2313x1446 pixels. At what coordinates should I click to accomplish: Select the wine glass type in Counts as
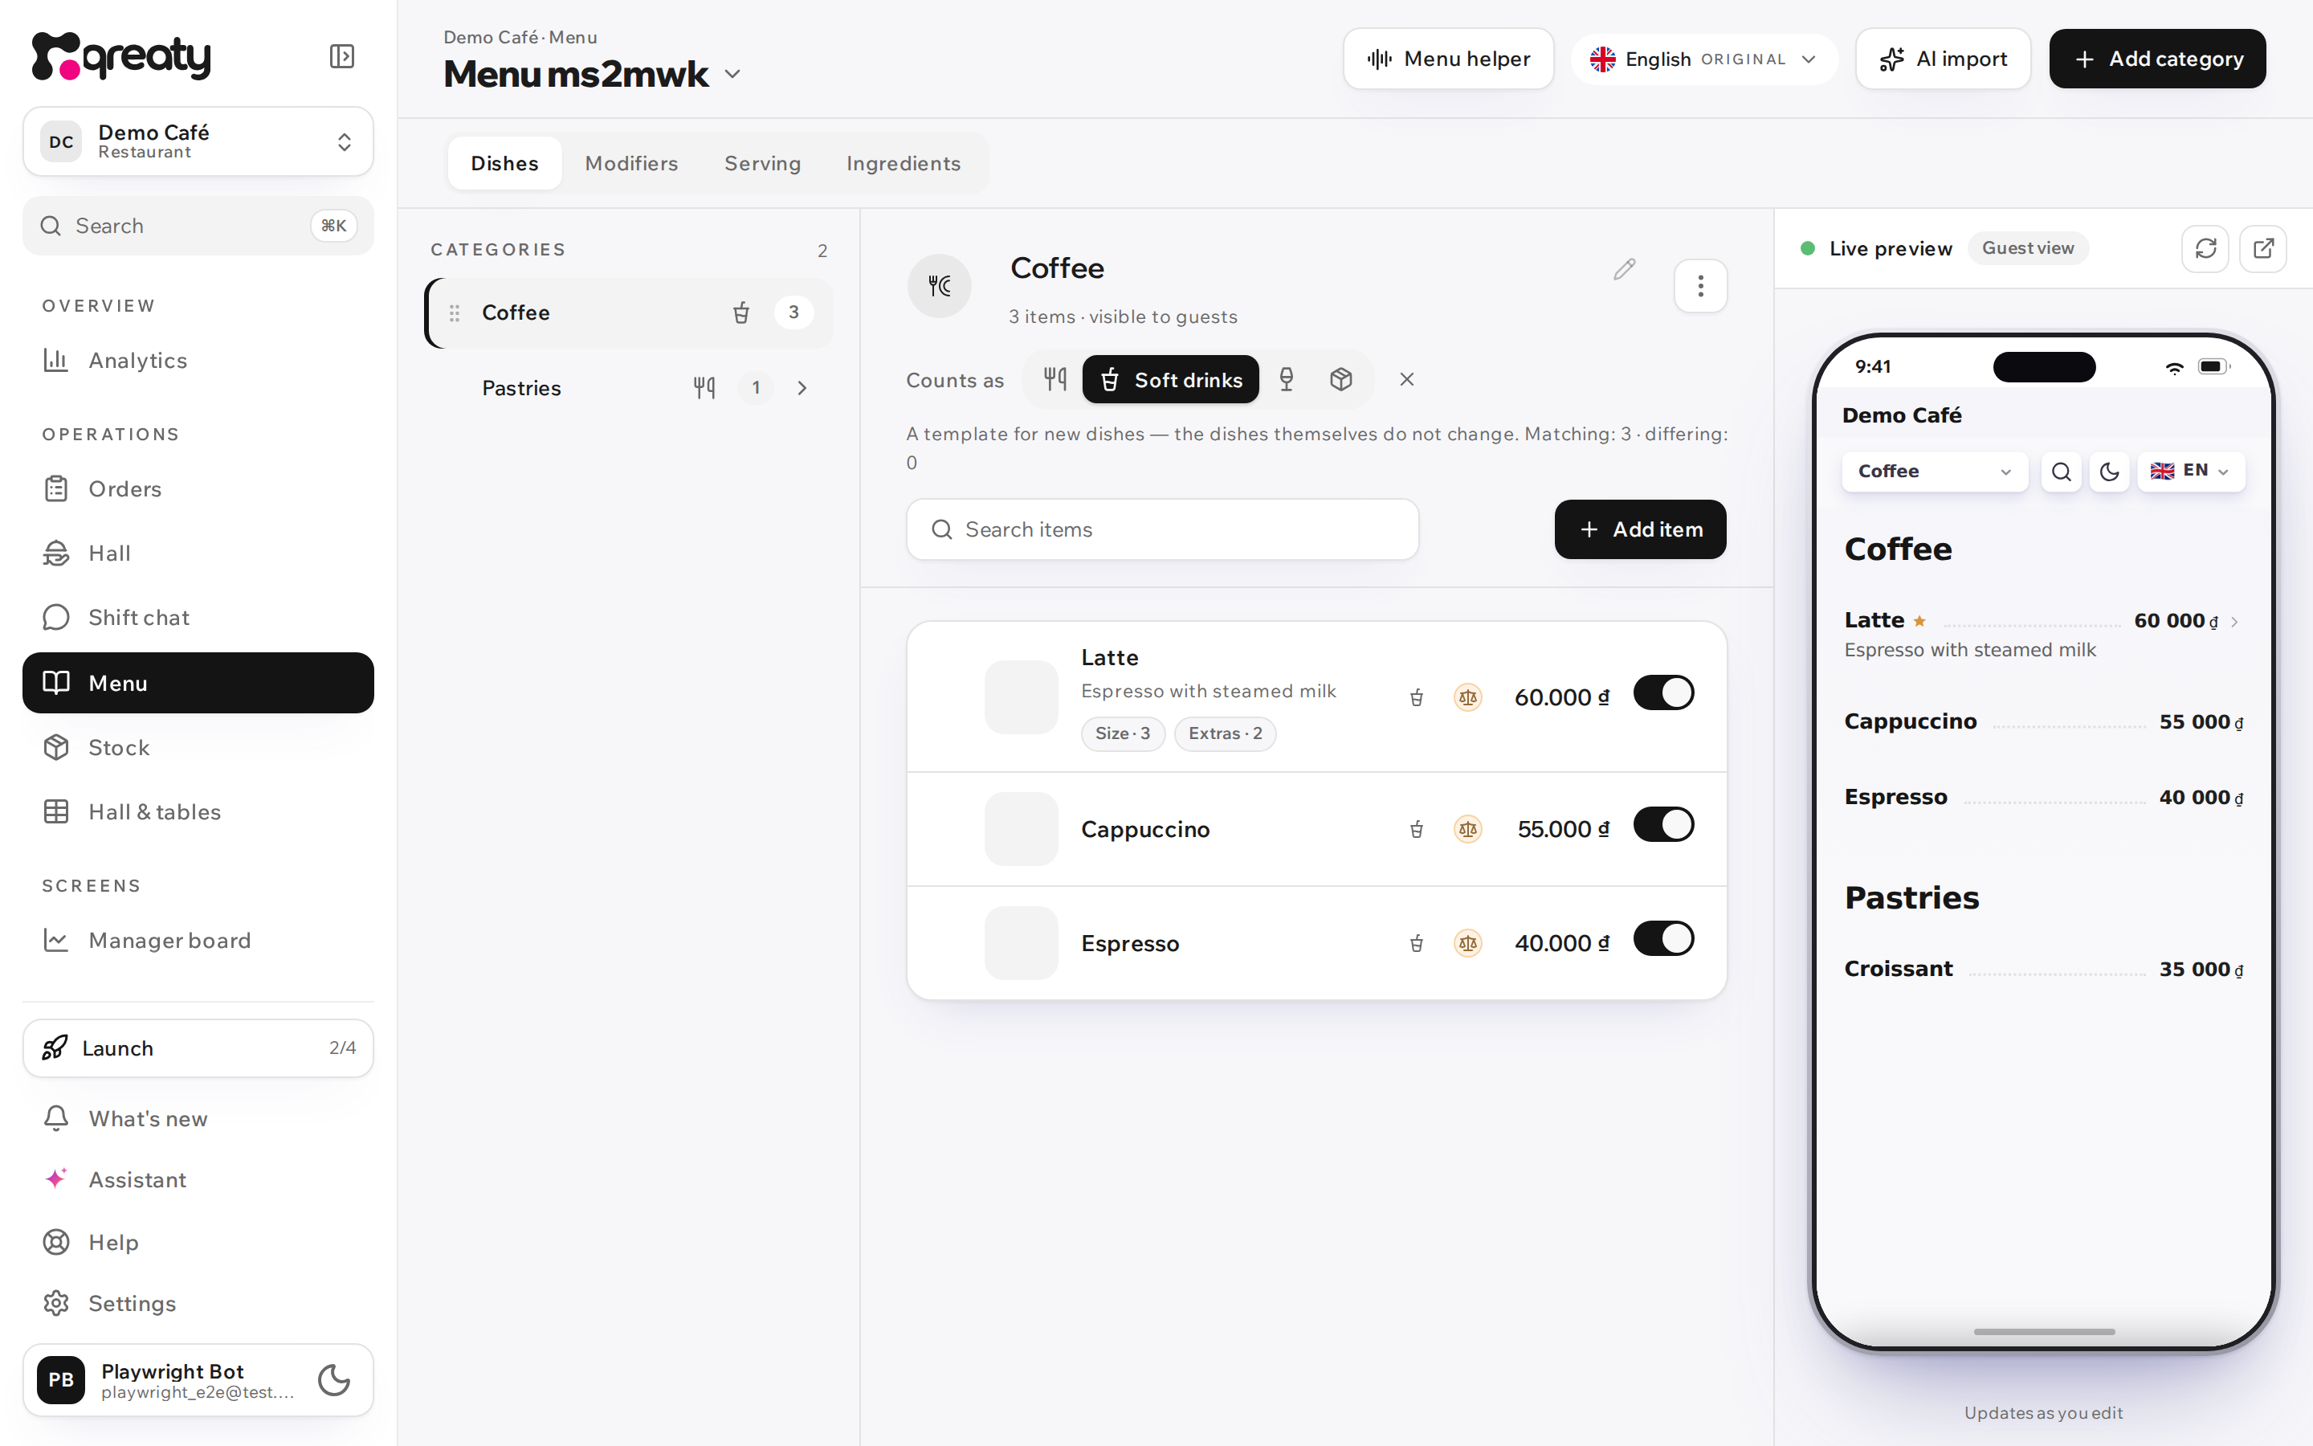[x=1287, y=380]
